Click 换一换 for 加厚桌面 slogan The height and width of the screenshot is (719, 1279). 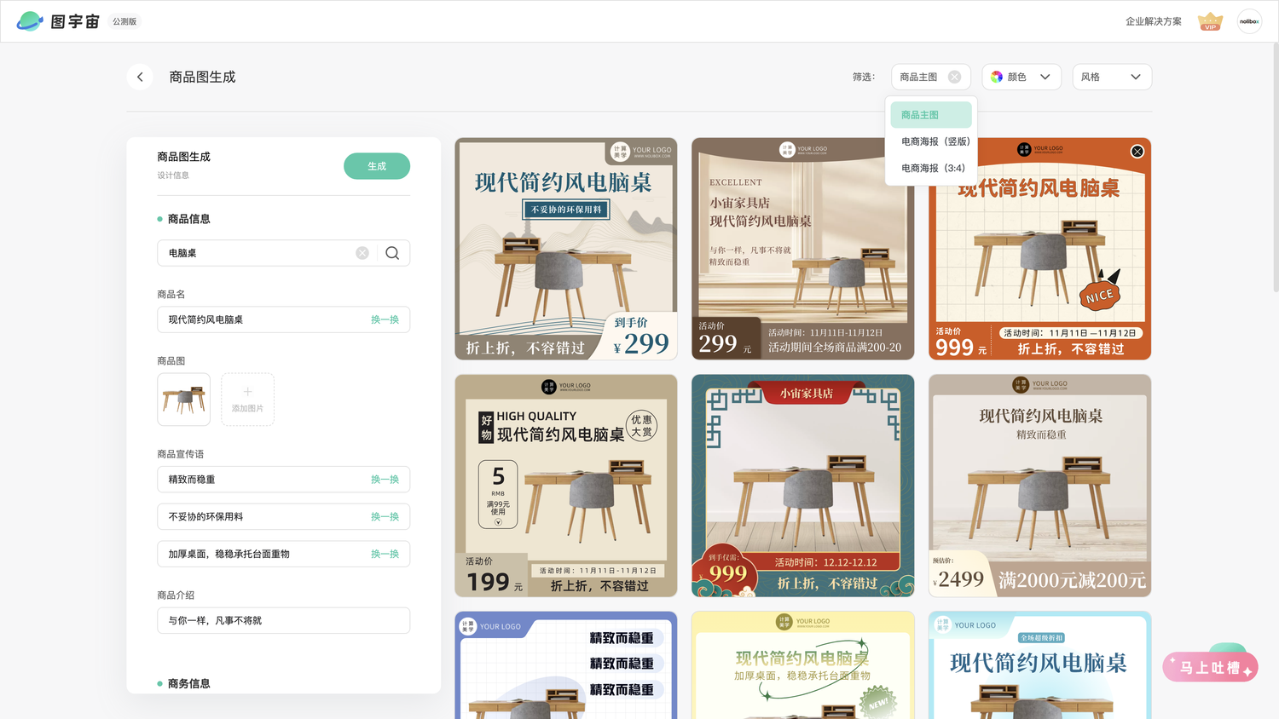(x=385, y=554)
